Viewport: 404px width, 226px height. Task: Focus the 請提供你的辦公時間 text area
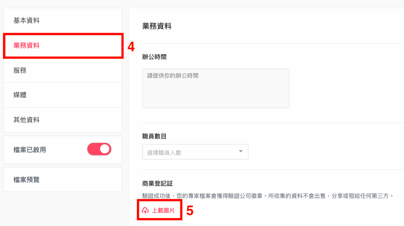(215, 88)
